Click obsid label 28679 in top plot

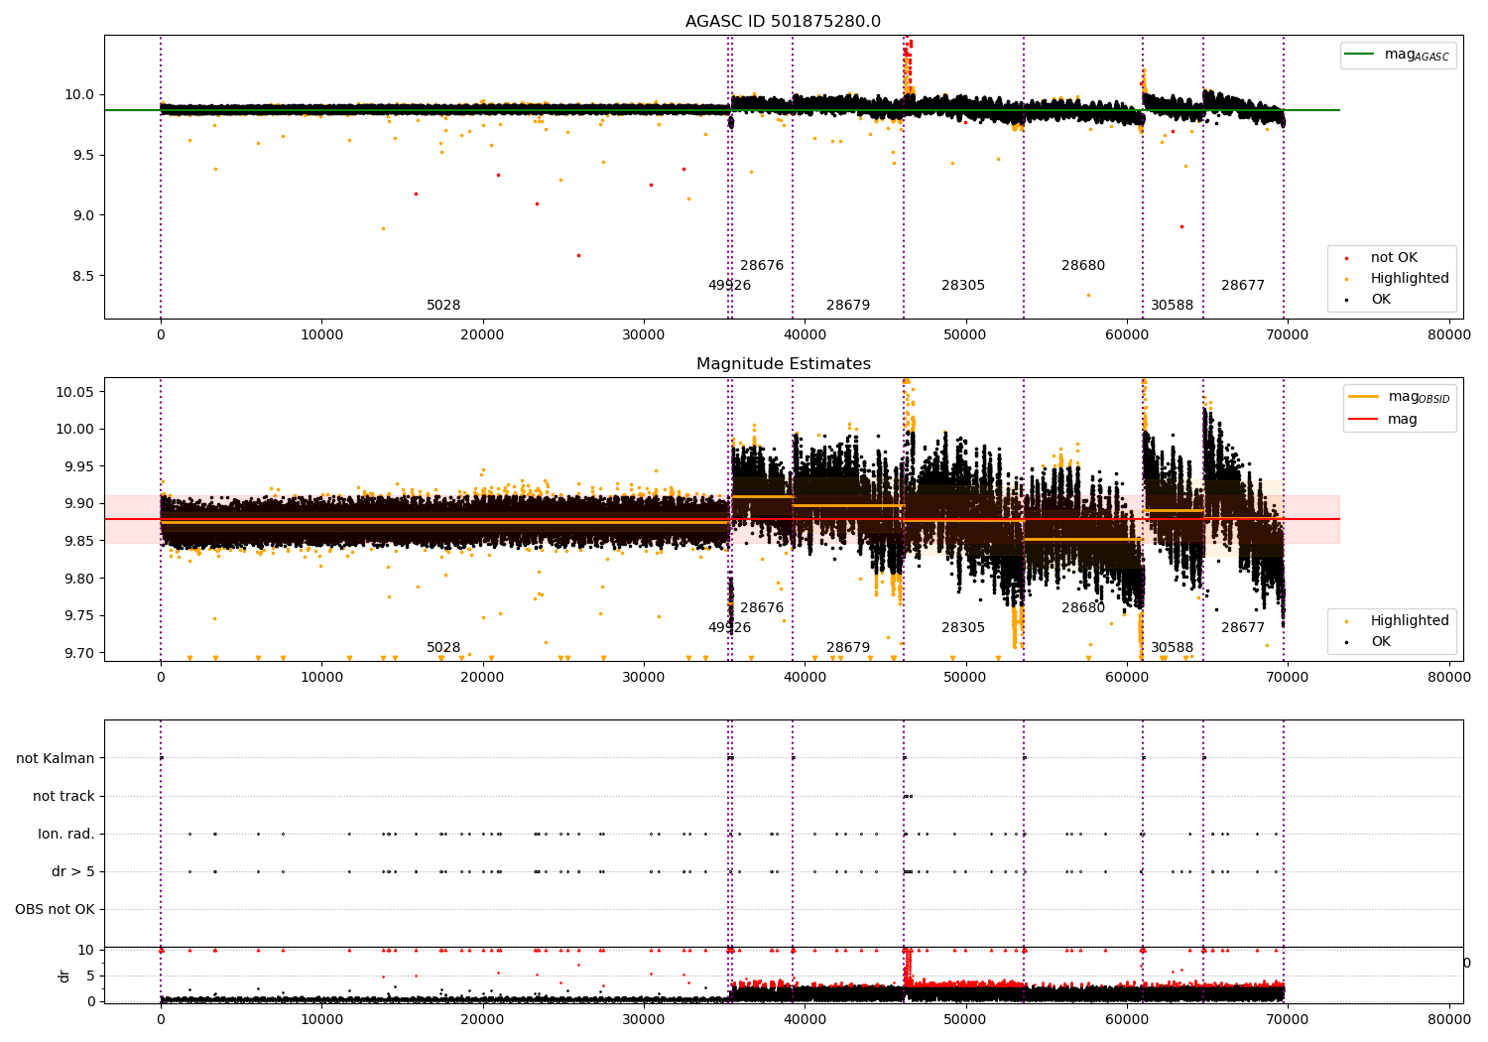click(848, 306)
